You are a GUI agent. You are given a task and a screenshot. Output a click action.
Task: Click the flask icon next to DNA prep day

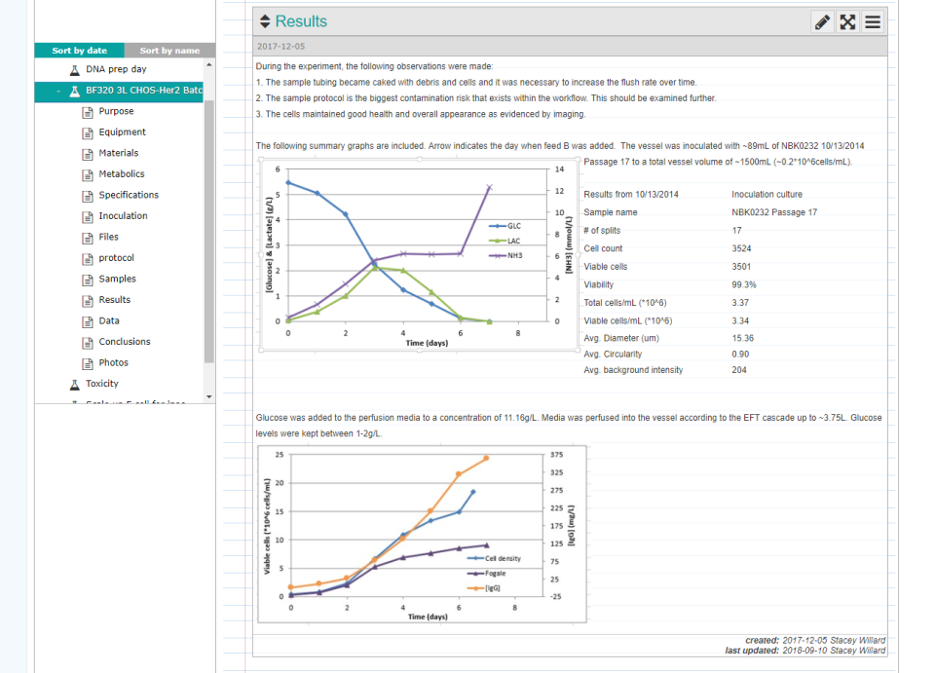pos(75,70)
